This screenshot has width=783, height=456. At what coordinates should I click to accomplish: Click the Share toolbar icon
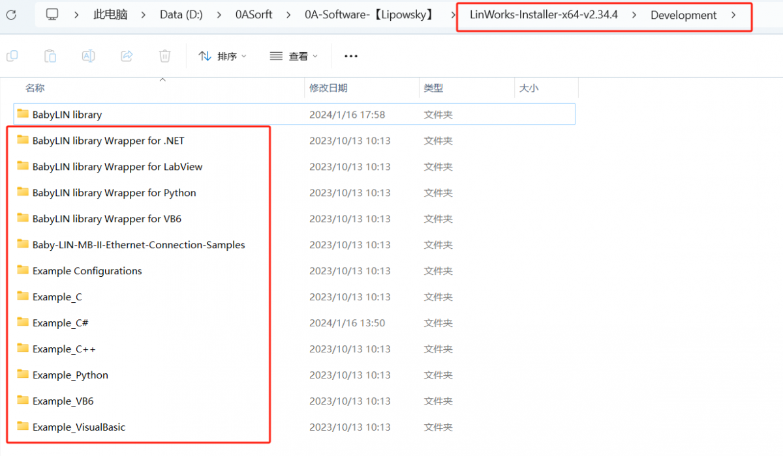tap(127, 56)
